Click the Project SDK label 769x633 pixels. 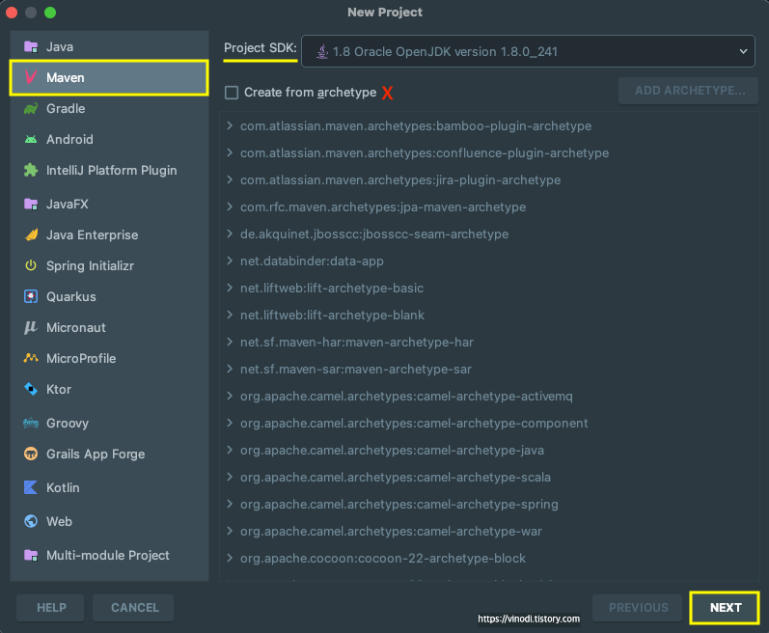(260, 48)
